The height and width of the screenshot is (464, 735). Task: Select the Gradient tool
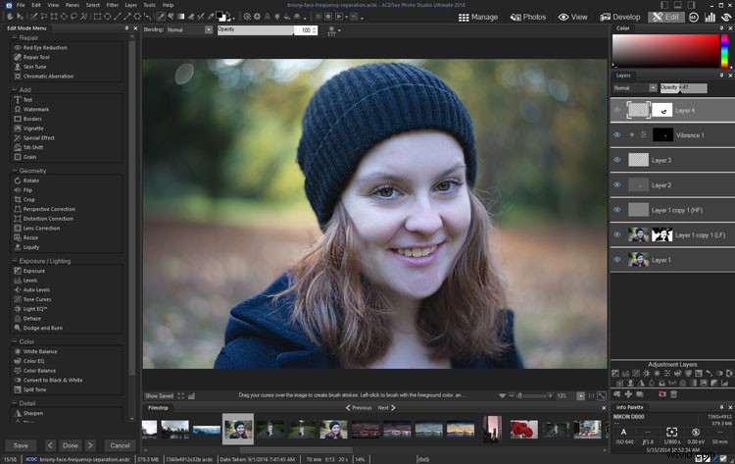pyautogui.click(x=180, y=17)
